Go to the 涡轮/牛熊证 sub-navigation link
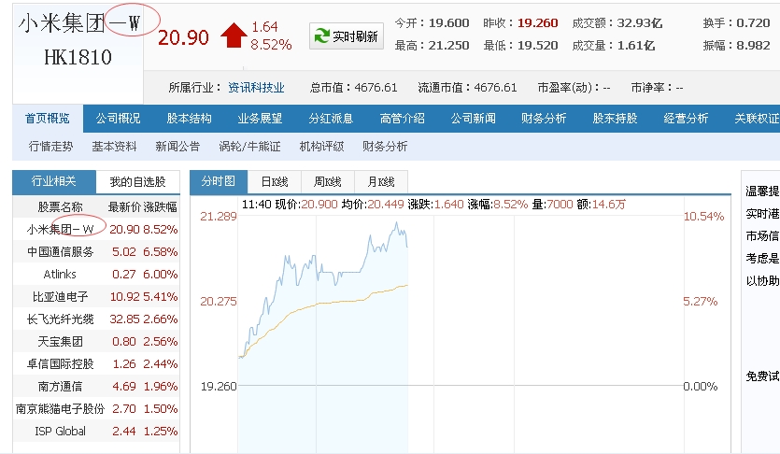 [249, 146]
